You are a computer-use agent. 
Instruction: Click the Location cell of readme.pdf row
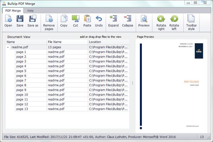pyautogui.click(x=109, y=47)
